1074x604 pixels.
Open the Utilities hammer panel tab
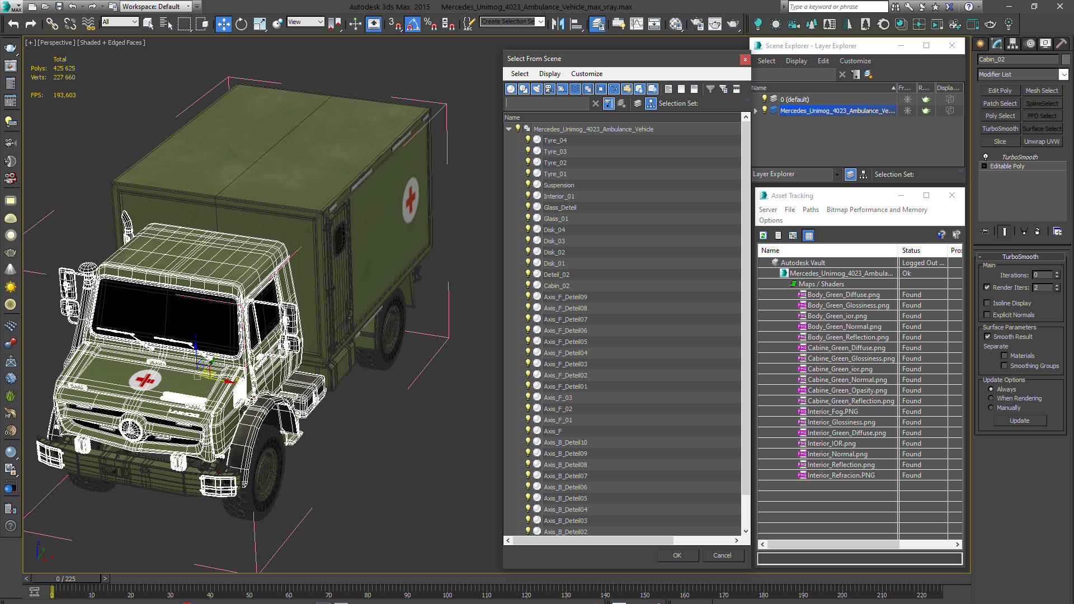click(x=1061, y=44)
